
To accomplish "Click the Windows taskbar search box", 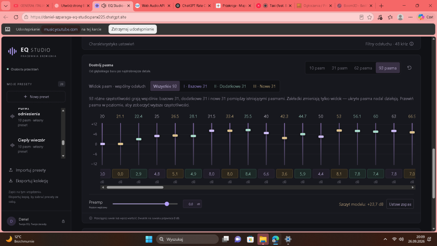I will (187, 239).
